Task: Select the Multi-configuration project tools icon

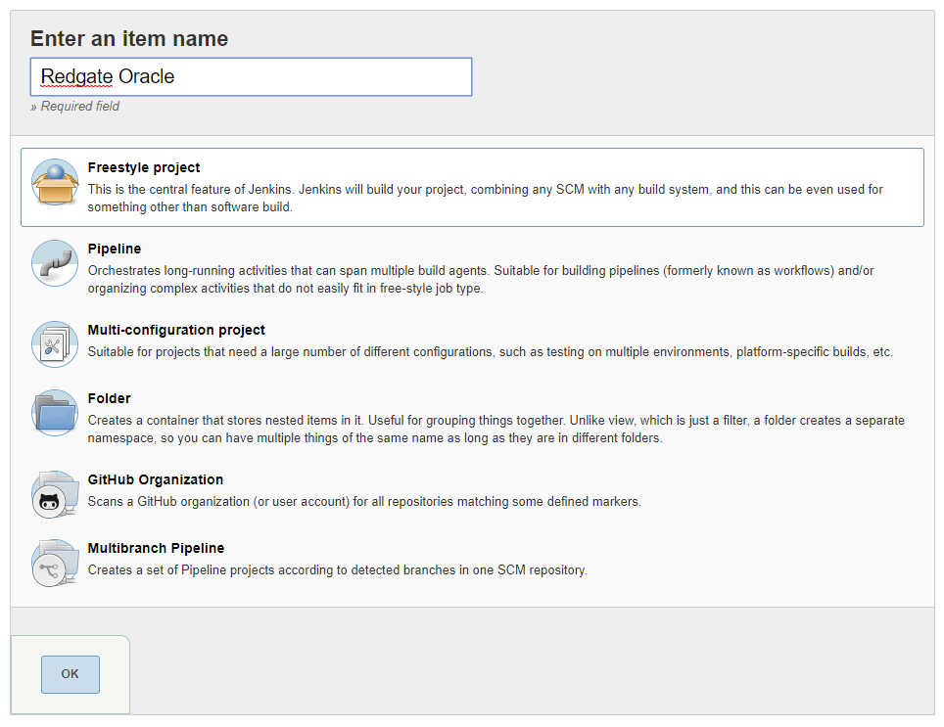Action: (x=55, y=343)
